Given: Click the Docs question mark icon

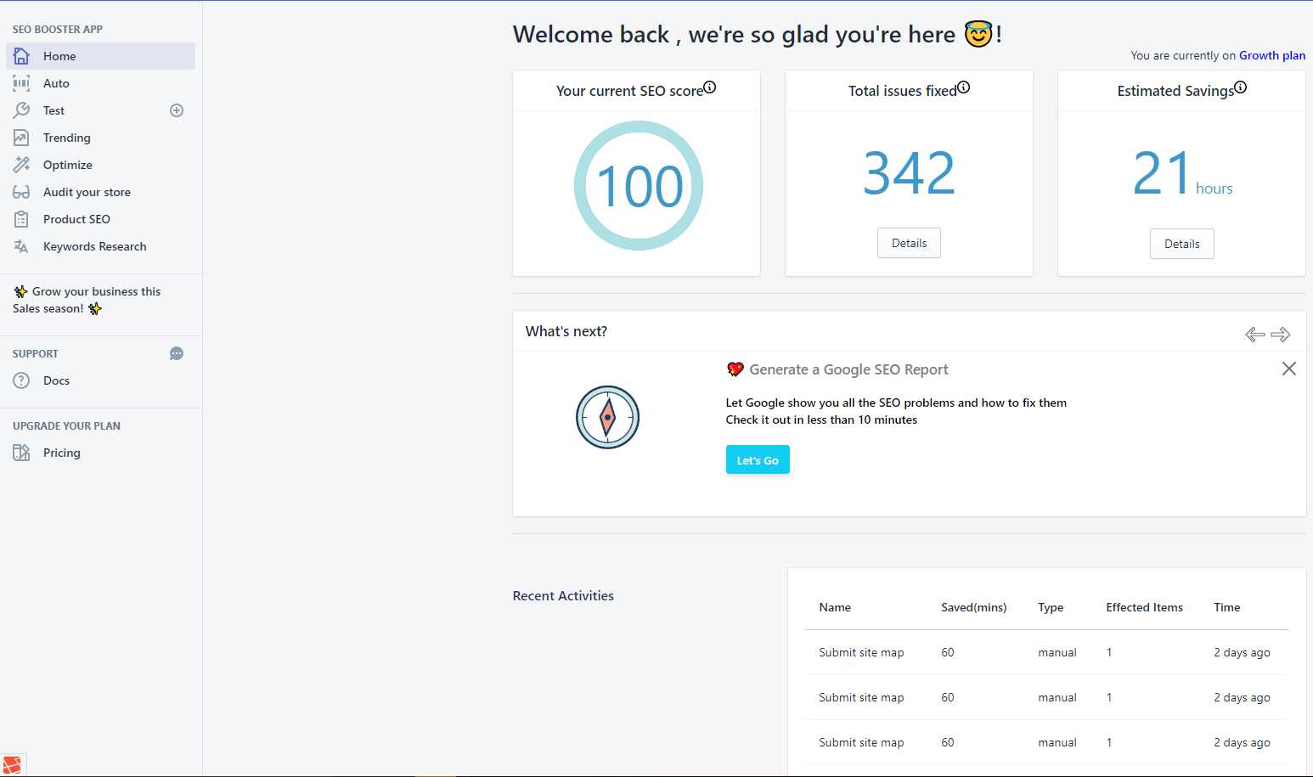Looking at the screenshot, I should click(21, 380).
